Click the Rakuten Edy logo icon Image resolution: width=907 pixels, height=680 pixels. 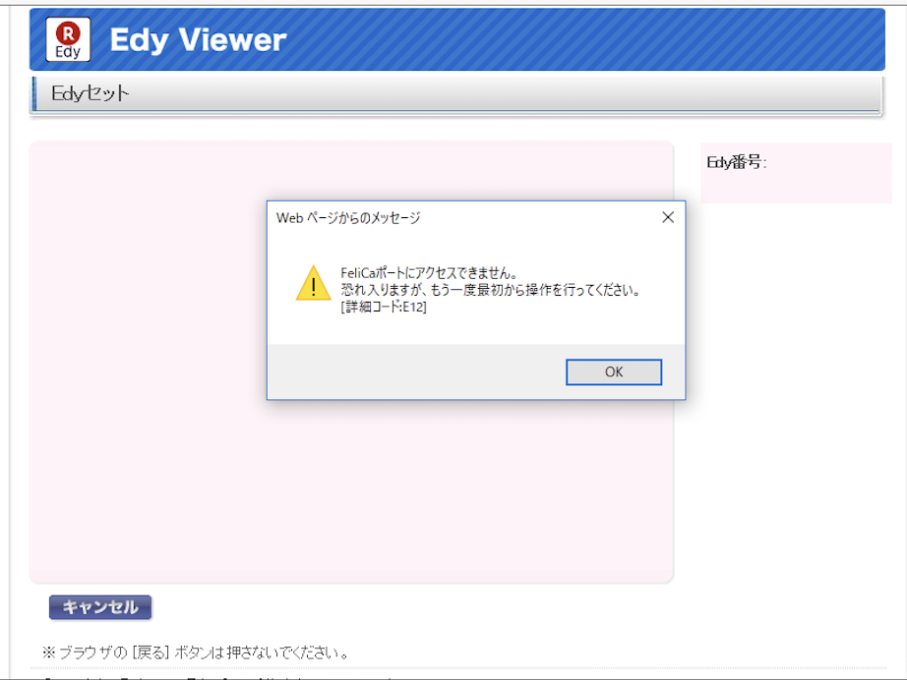pyautogui.click(x=68, y=39)
